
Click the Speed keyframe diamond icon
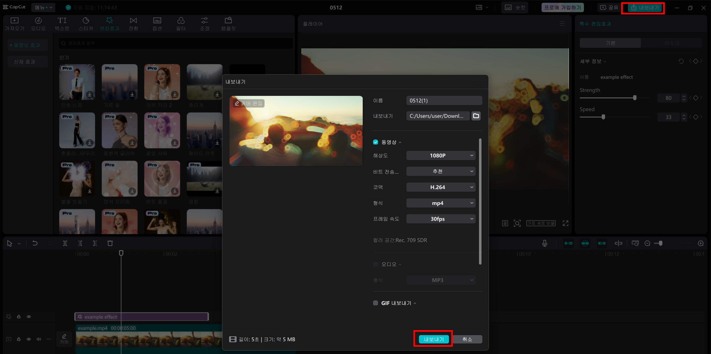pos(696,117)
